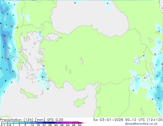The image size is (163, 126).
Task: Click the '10' legend scale label
Action: click(x=32, y=125)
